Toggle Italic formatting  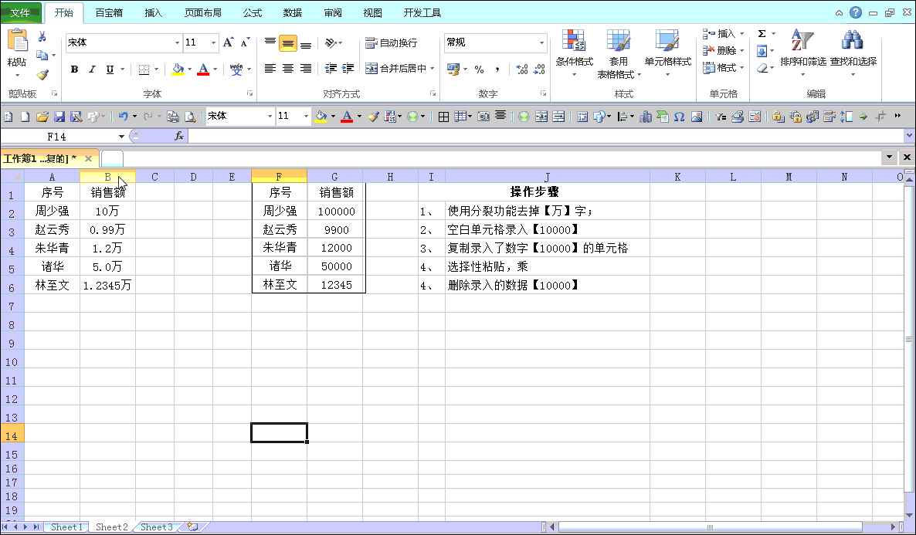tap(92, 69)
